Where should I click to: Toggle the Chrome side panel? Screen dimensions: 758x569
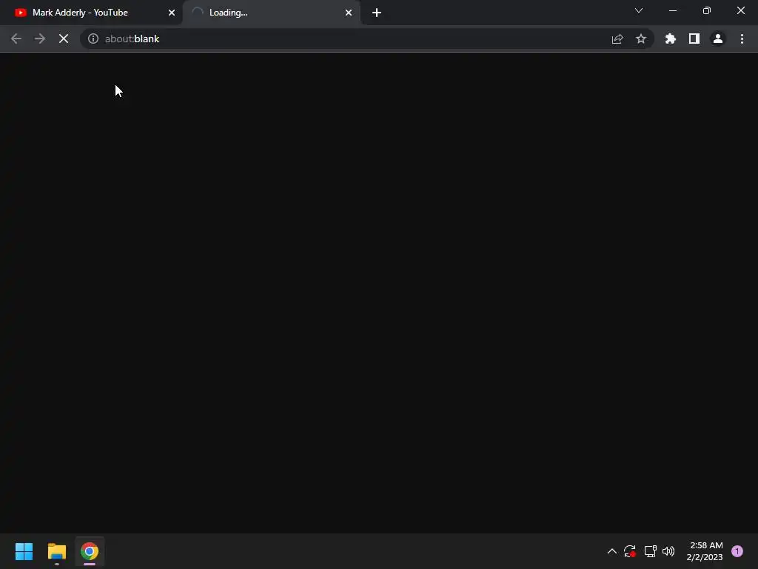tap(694, 39)
